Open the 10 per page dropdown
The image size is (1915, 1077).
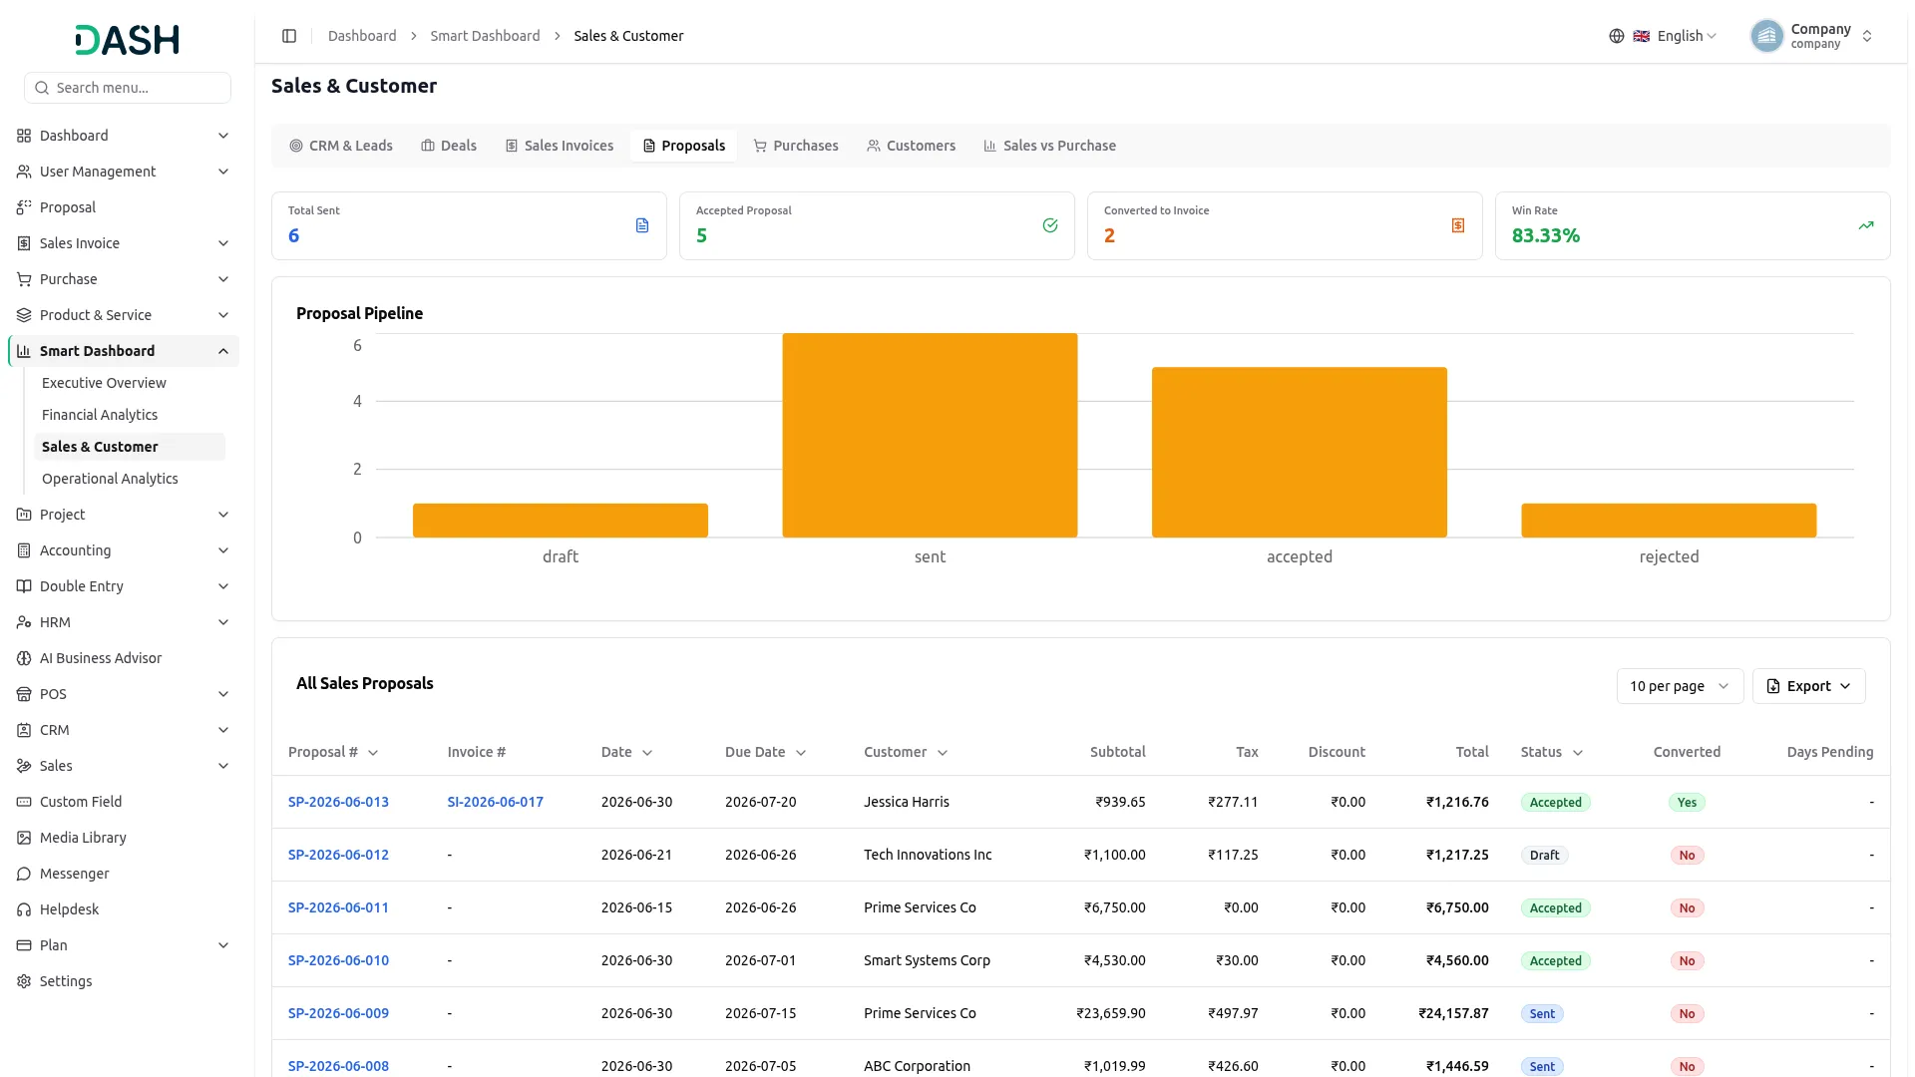pos(1680,686)
